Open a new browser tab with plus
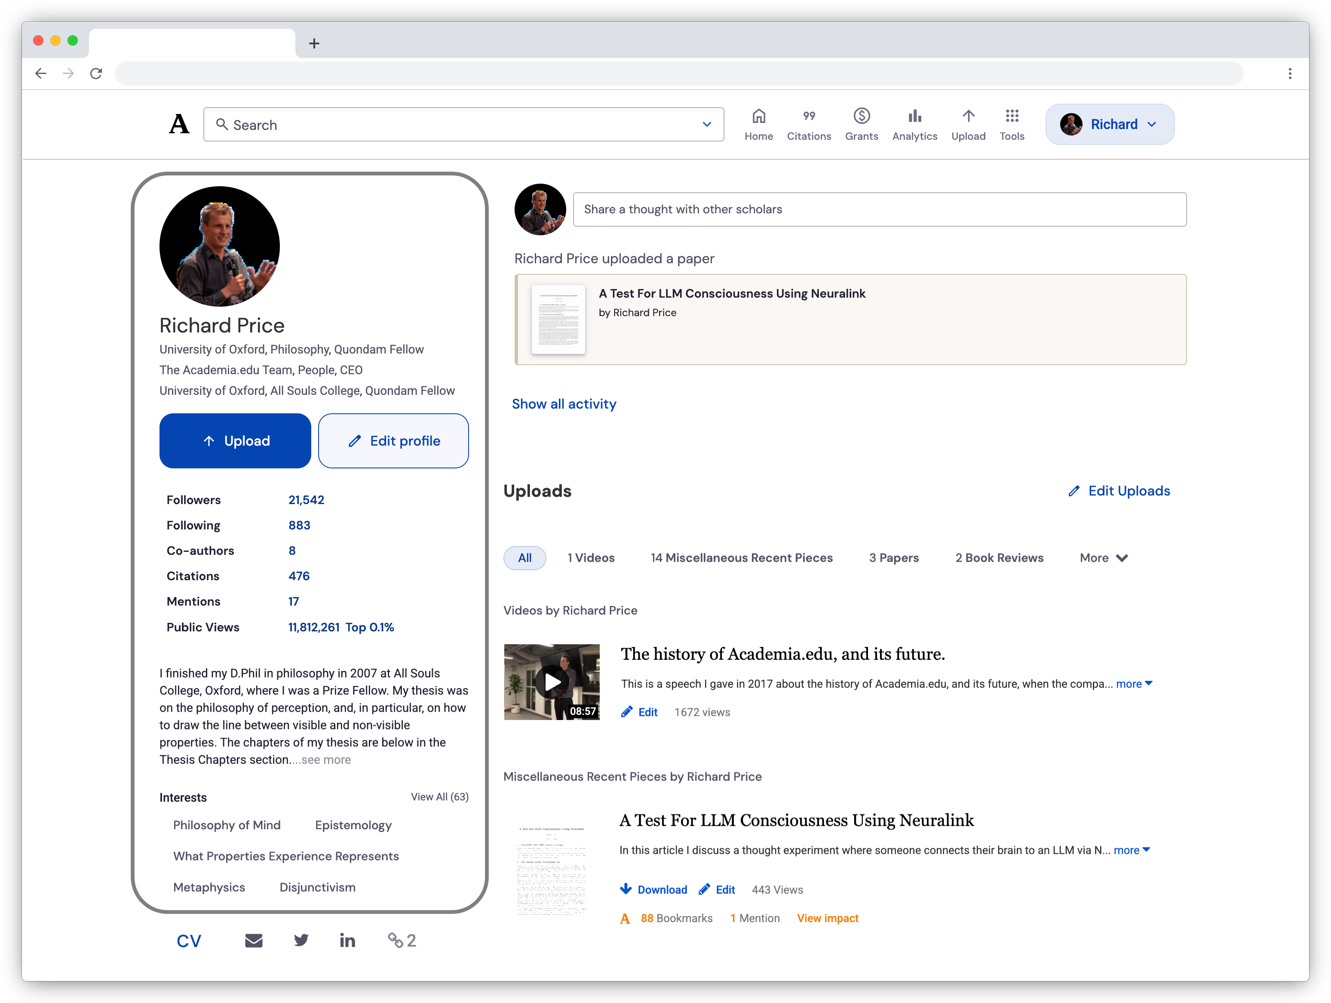This screenshot has width=1331, height=1003. [314, 43]
